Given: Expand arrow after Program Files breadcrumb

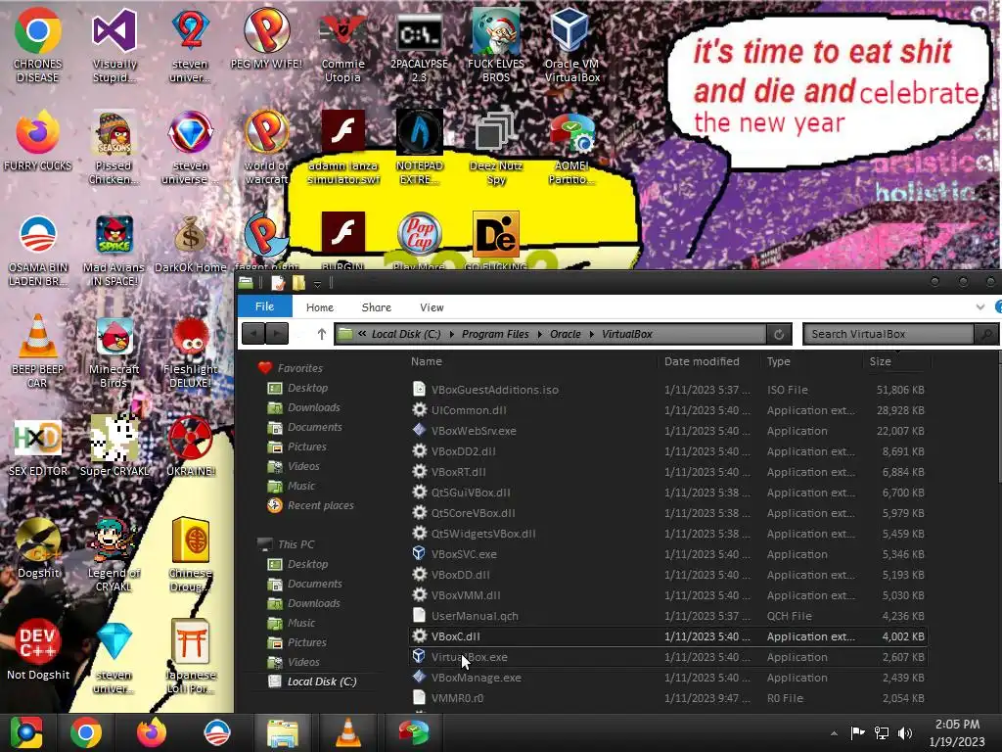Looking at the screenshot, I should pos(539,335).
